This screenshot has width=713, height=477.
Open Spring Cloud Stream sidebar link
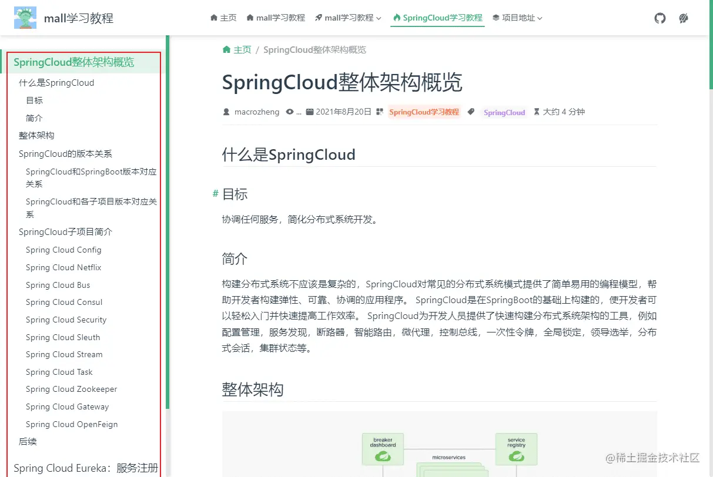pos(64,354)
